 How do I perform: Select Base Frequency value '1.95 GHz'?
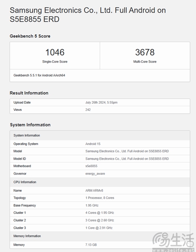coord(92,205)
